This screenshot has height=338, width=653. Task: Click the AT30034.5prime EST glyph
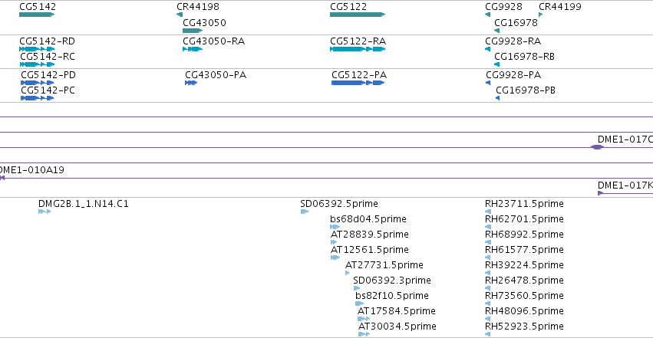click(364, 334)
